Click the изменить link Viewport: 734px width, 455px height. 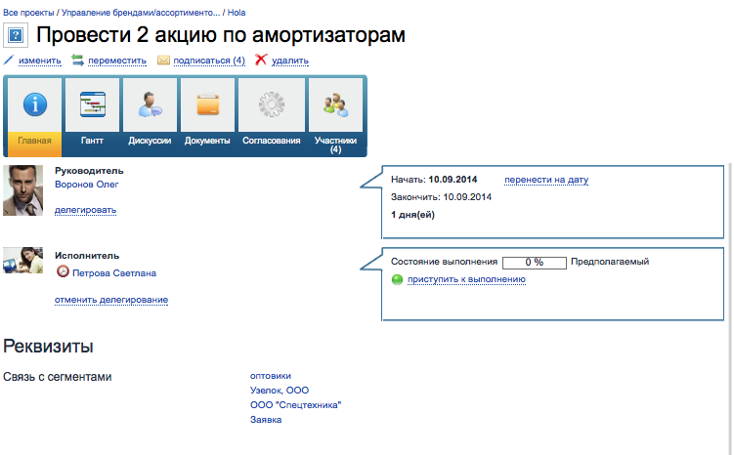[40, 61]
